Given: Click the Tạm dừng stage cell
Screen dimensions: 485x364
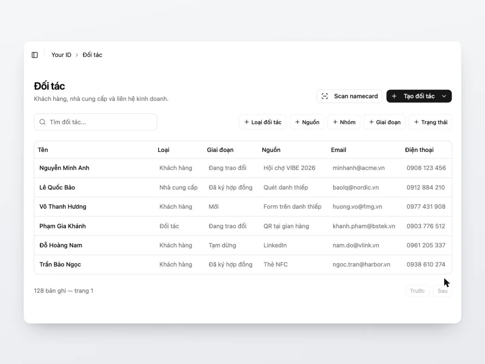Looking at the screenshot, I should pyautogui.click(x=222, y=245).
